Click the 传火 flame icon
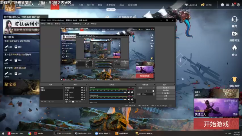This screenshot has height=136, width=242. click(234, 48)
